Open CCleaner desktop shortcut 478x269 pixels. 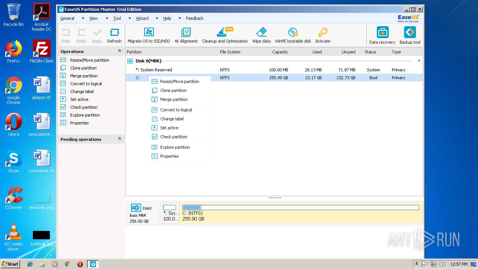pos(13,198)
